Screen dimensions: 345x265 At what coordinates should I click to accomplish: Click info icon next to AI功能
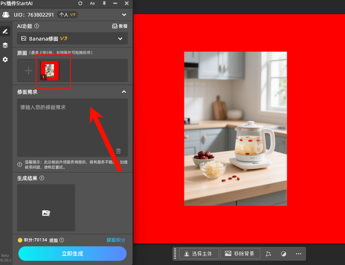(x=37, y=26)
